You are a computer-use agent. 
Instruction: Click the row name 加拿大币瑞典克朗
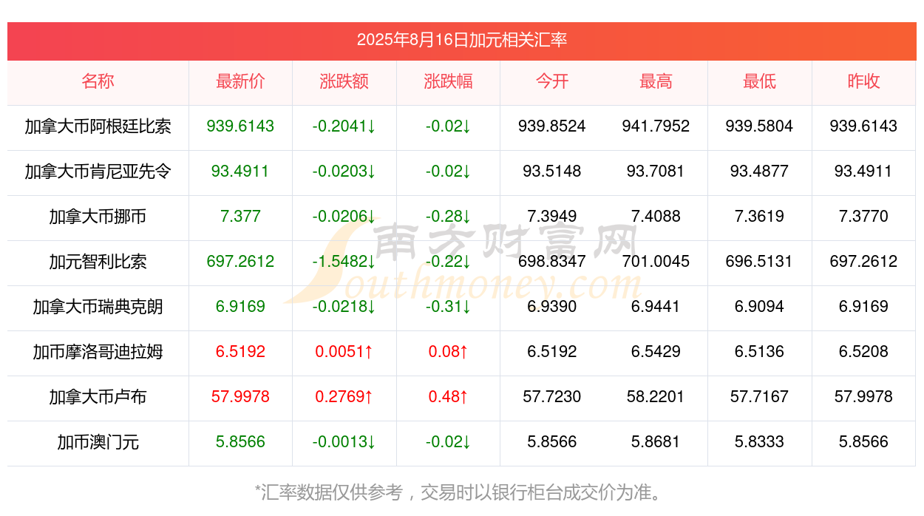98,307
